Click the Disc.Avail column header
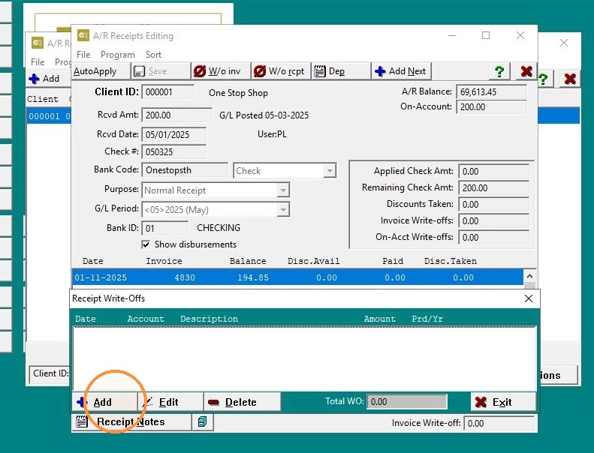 (x=313, y=261)
